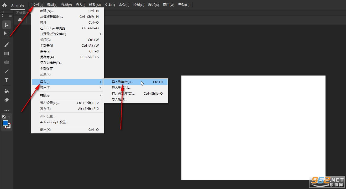
Task: Open the tools panel hamburger menu
Action: click(x=10, y=16)
